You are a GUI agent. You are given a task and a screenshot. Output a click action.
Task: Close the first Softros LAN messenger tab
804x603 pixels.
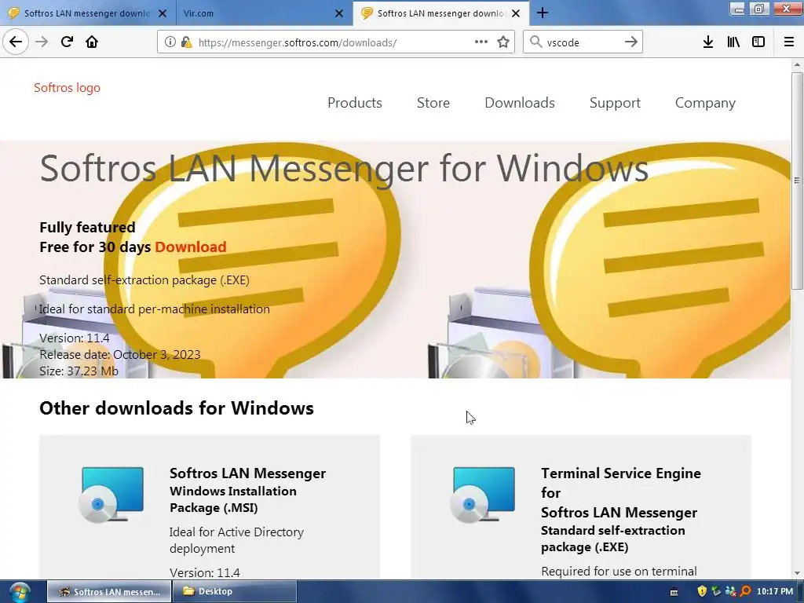[163, 13]
